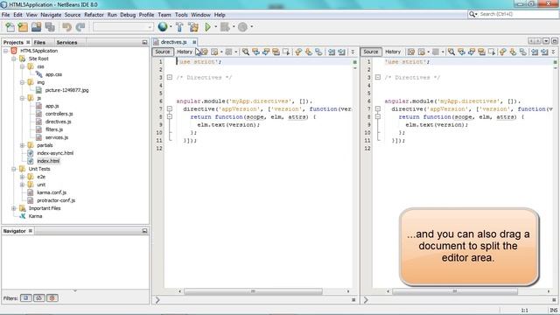This screenshot has height=315, width=560.
Task: Click the left editor horizontal scrollbar
Action: (253, 291)
